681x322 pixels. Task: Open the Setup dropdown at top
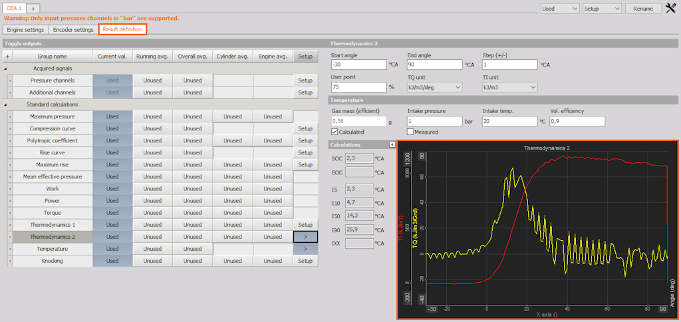click(602, 9)
